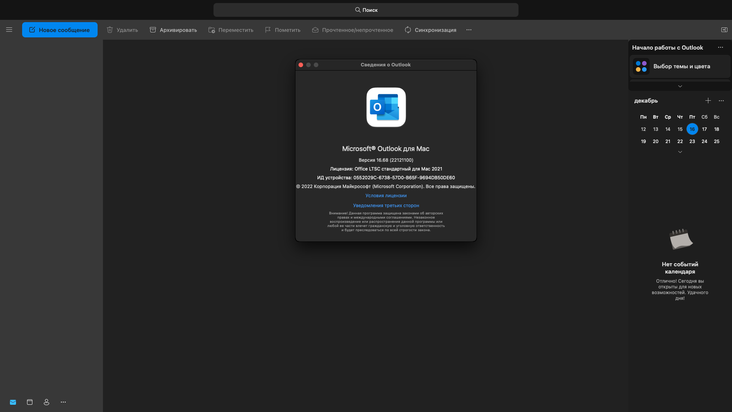Switch to Mail view icon
Image resolution: width=732 pixels, height=412 pixels.
pyautogui.click(x=13, y=402)
